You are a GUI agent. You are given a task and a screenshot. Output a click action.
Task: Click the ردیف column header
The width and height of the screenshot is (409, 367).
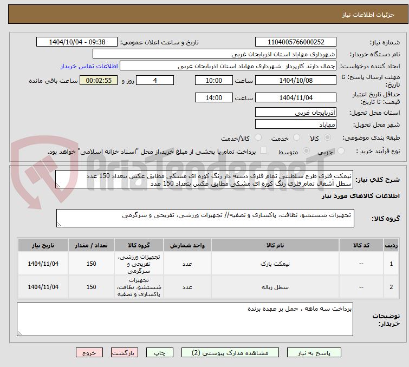click(x=391, y=245)
